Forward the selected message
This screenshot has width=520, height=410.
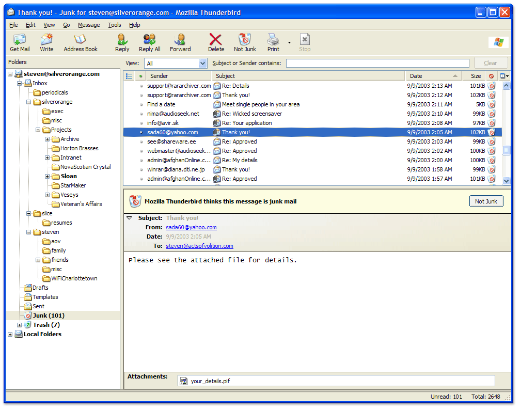coord(180,42)
